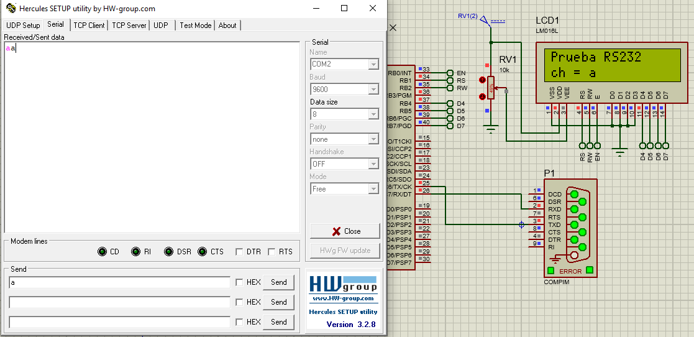Switch to the Test Mode tab

tap(195, 25)
